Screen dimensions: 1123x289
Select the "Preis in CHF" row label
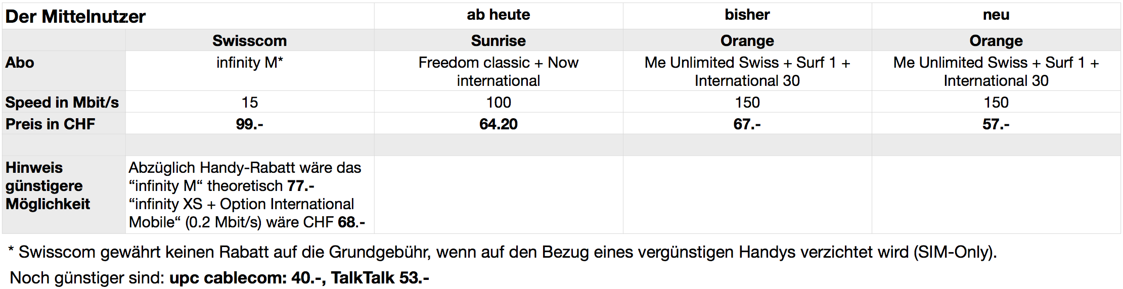click(x=50, y=124)
